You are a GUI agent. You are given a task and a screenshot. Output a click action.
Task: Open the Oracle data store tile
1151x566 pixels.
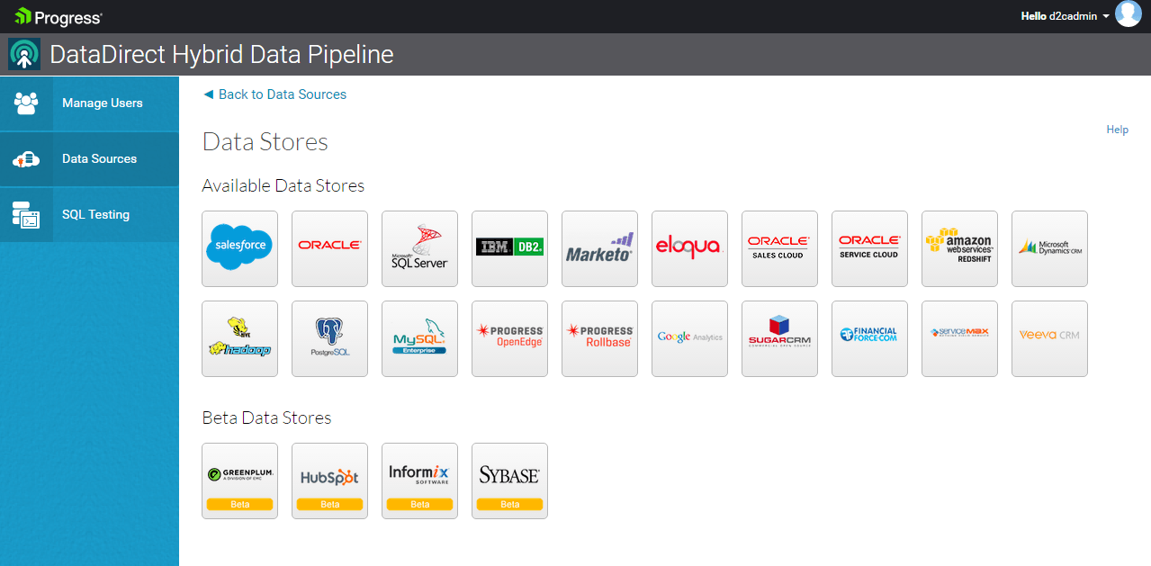tap(329, 248)
